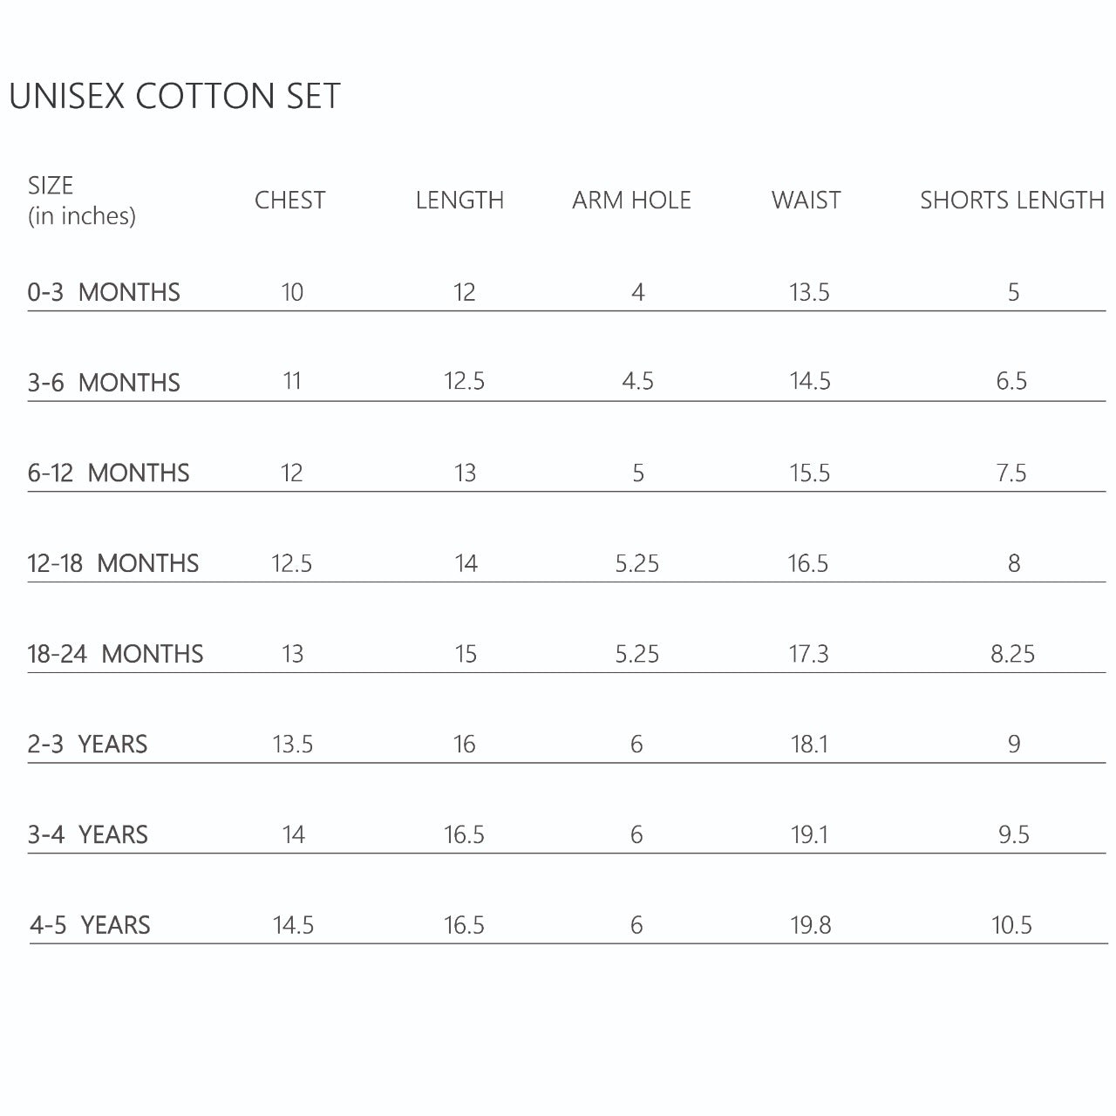Click the 12-18 MONTHS row label
The height and width of the screenshot is (1116, 1116).
point(113,563)
